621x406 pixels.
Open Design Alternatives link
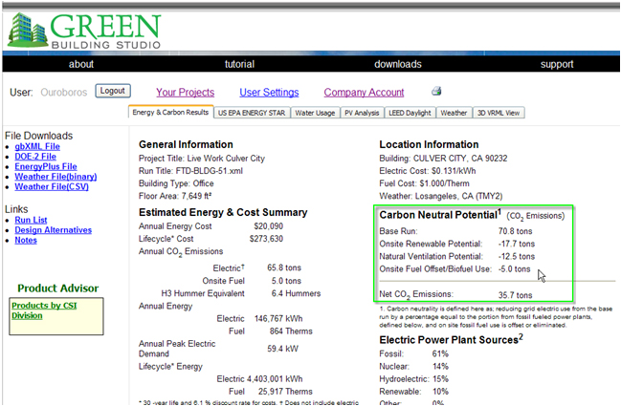coord(53,230)
